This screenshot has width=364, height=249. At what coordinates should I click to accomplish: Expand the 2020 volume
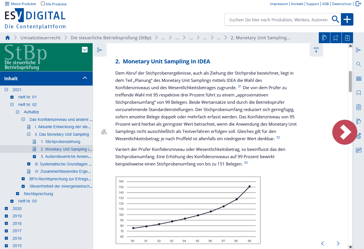click(6, 209)
